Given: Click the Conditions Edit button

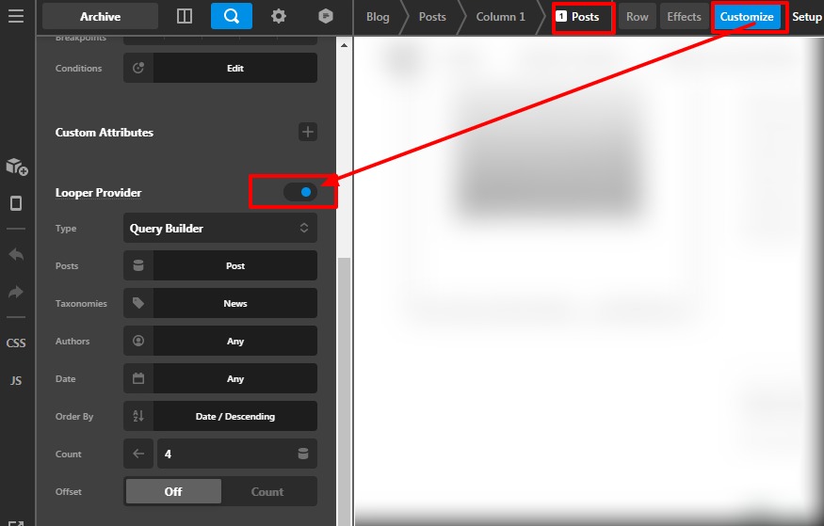Looking at the screenshot, I should (x=234, y=68).
